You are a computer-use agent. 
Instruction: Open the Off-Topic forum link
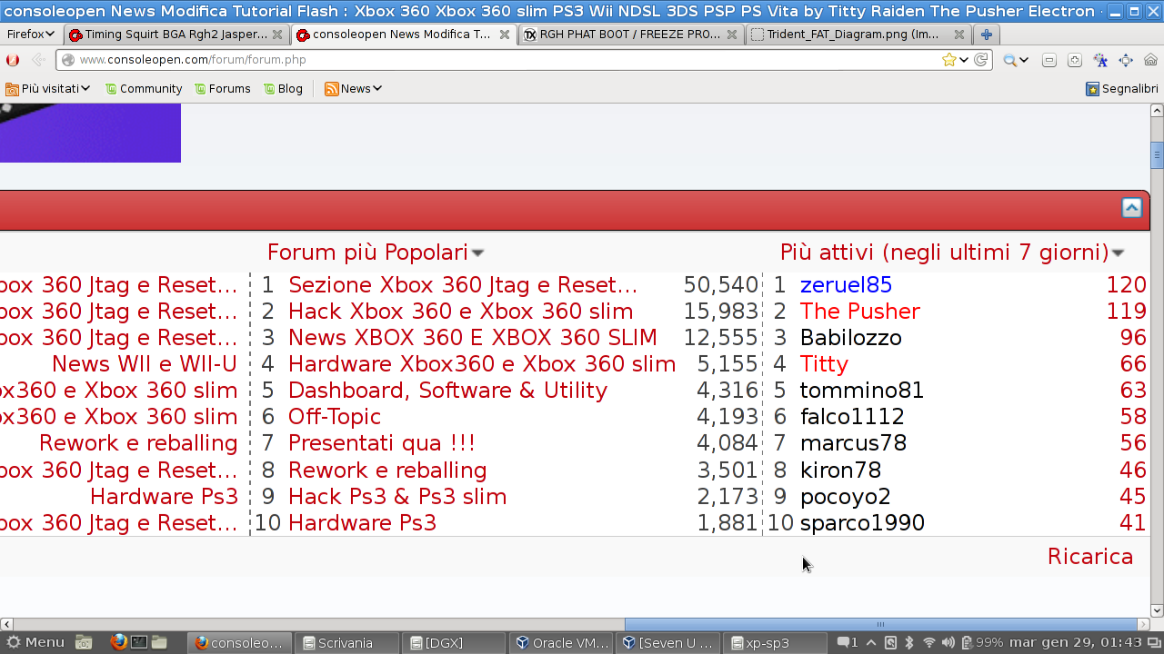click(334, 417)
